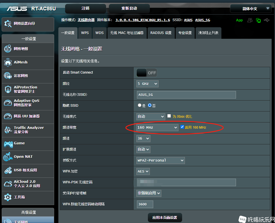This screenshot has height=223, width=275.
Task: Open the 频段 5 GHz dropdown
Action: tap(147, 84)
